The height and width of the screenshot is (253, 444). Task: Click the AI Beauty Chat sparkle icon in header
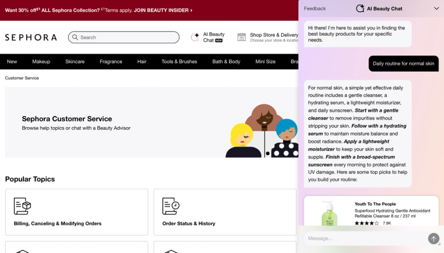point(195,37)
